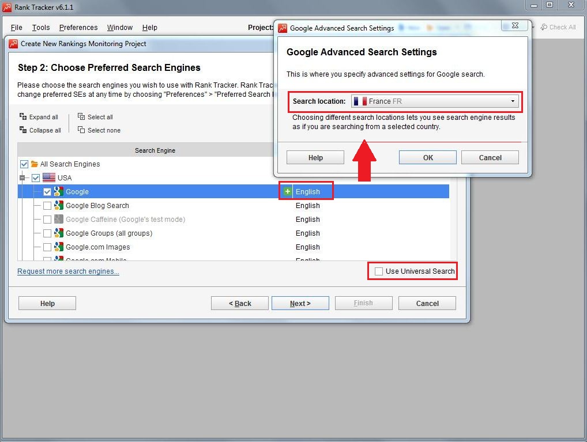Collapse the USA tree node
This screenshot has height=442, width=587.
pyautogui.click(x=22, y=177)
